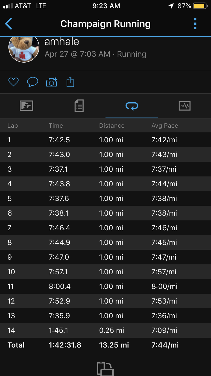Switch to the overview map tab
This screenshot has height=376, width=211.
point(26,106)
